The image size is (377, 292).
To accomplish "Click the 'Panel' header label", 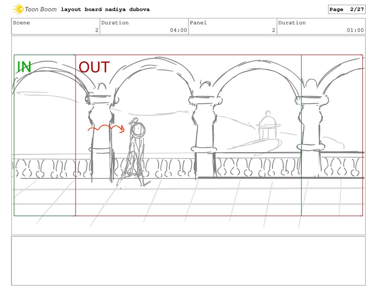I will click(198, 22).
